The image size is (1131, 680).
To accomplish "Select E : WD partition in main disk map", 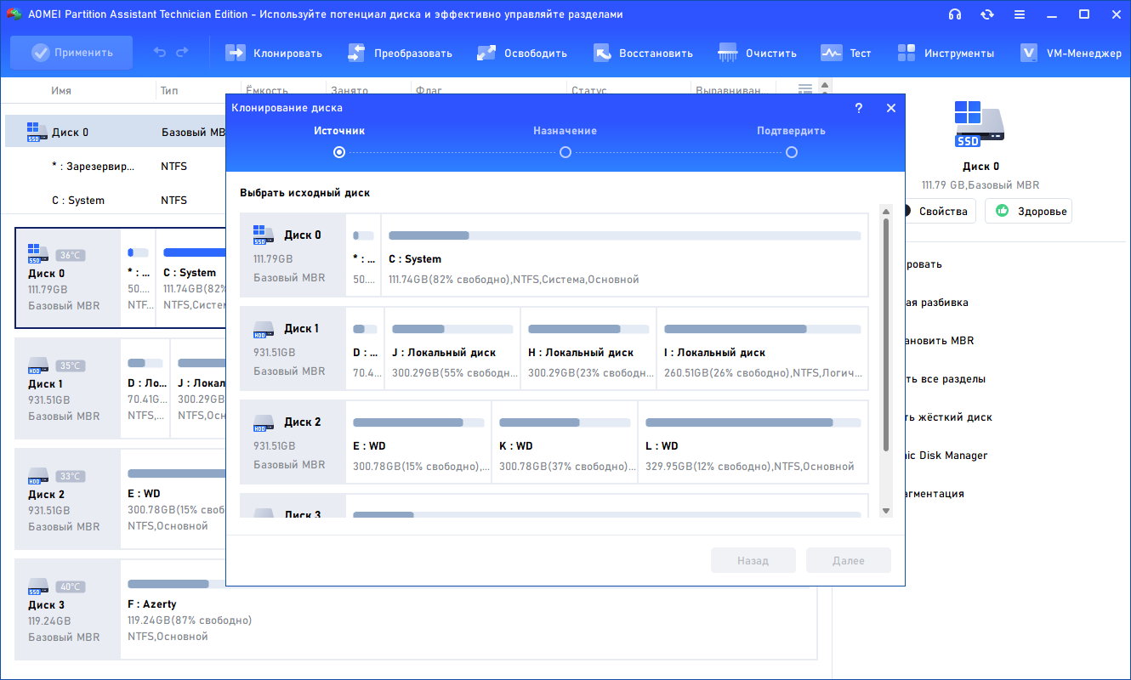I will point(174,499).
